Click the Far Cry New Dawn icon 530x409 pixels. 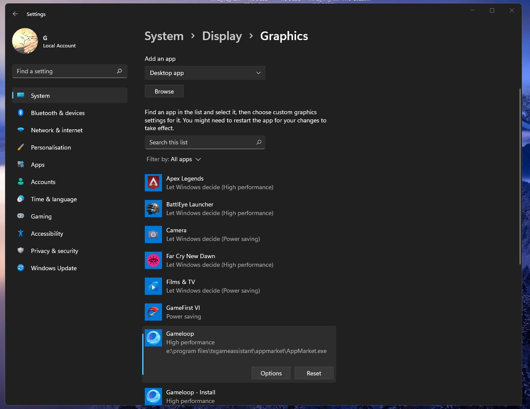point(153,260)
